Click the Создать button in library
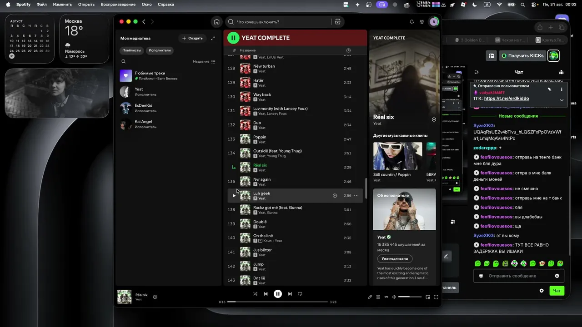 pos(192,38)
